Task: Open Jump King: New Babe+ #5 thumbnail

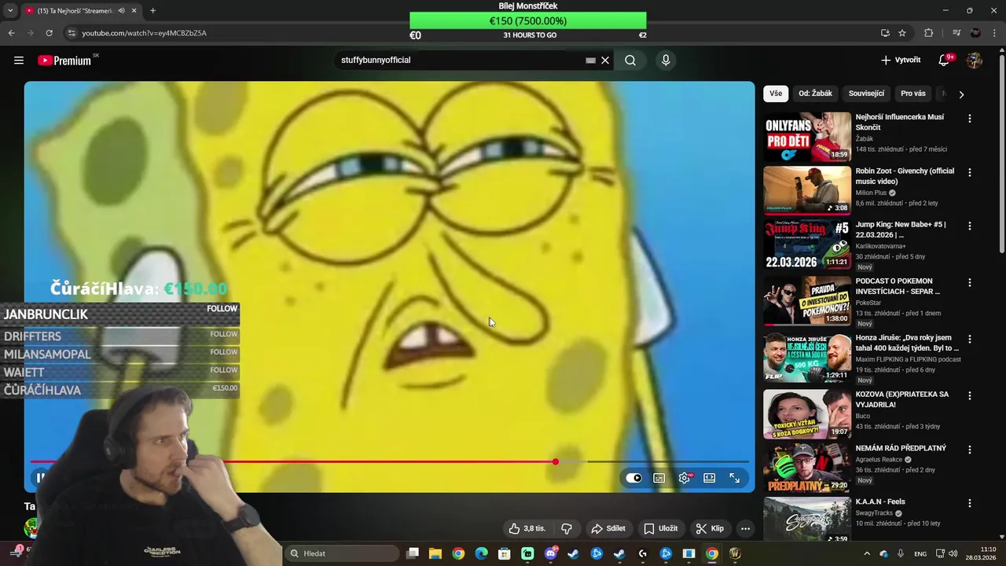Action: (x=807, y=244)
